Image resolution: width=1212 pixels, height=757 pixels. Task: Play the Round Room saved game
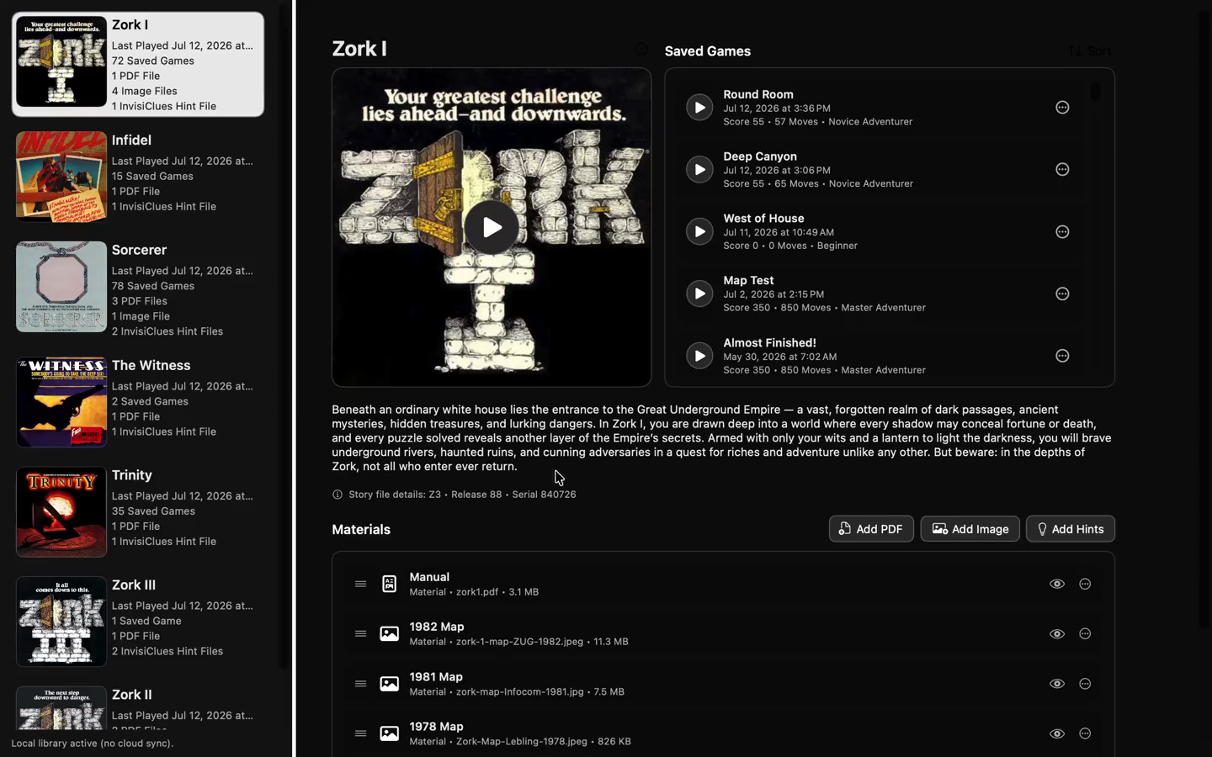(x=699, y=108)
